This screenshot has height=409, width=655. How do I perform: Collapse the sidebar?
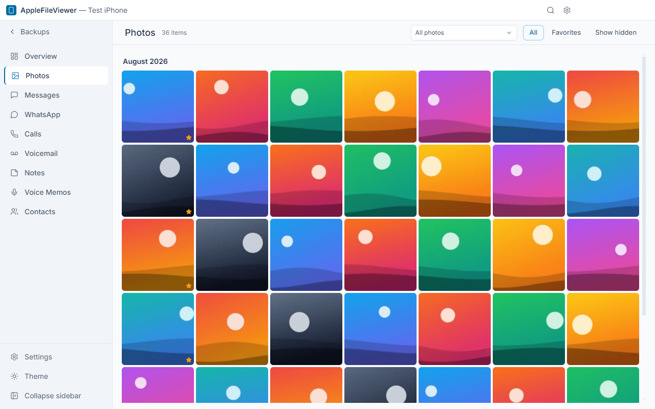point(56,396)
